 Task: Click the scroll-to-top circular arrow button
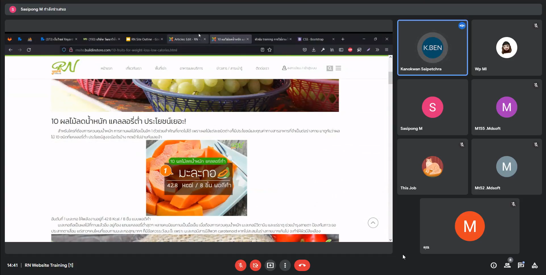373,223
